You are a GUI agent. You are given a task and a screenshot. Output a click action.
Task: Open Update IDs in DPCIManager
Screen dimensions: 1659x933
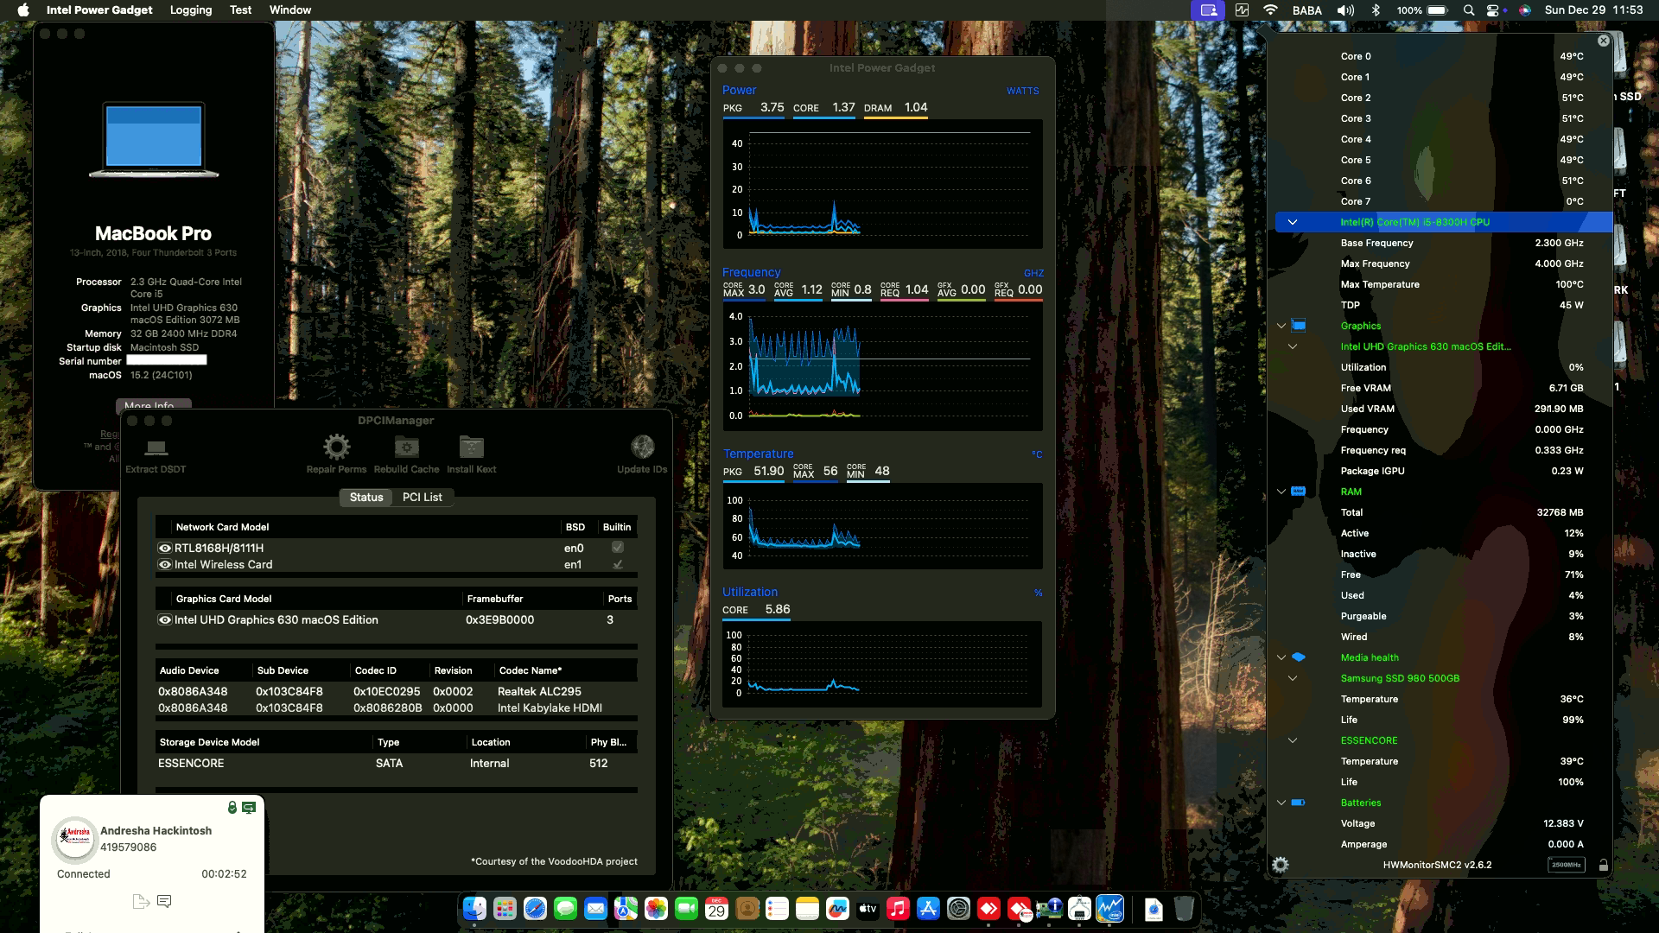(x=641, y=452)
